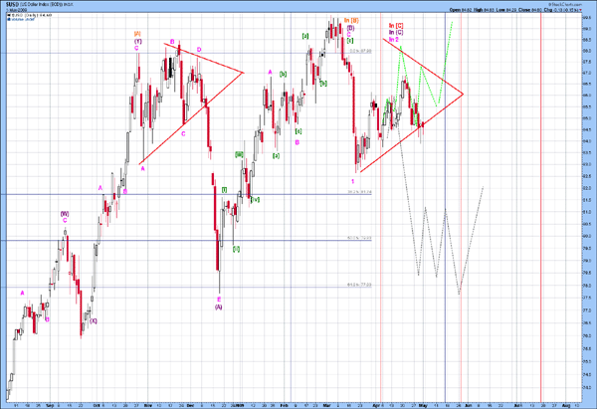597x409 pixels.
Task: Select the magenta "In 2" label
Action: pyautogui.click(x=395, y=40)
